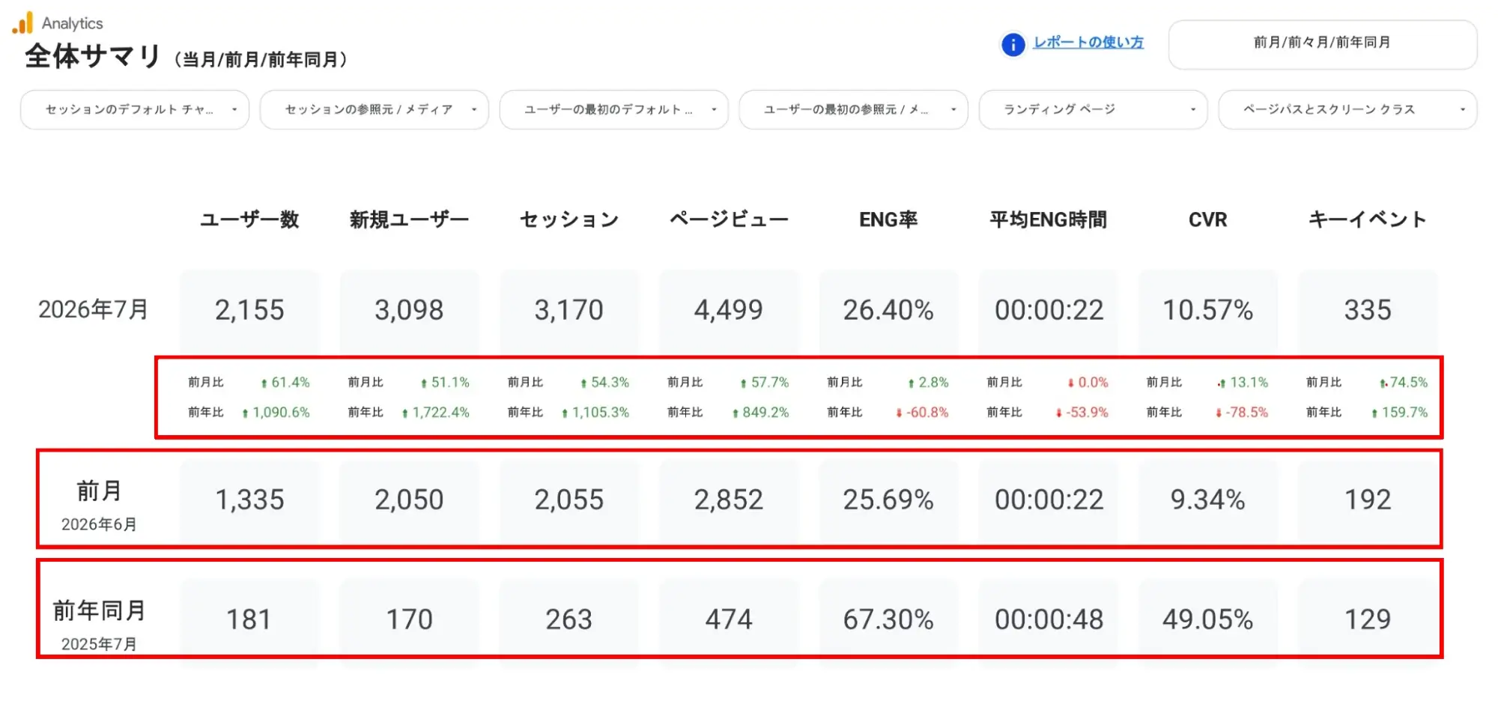
Task: Click the red down arrow beside -60.8%
Action: pyautogui.click(x=899, y=413)
